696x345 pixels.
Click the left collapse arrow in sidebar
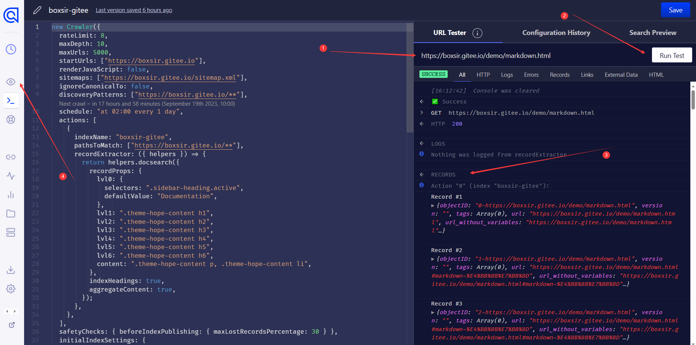point(7,311)
